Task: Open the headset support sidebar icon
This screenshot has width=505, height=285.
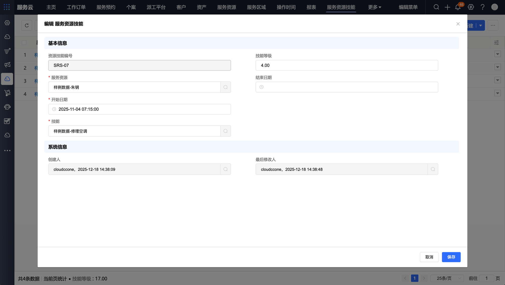Action: click(7, 107)
